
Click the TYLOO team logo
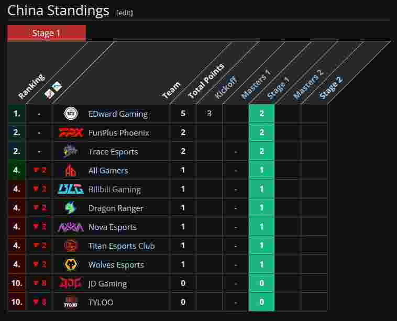click(x=71, y=302)
